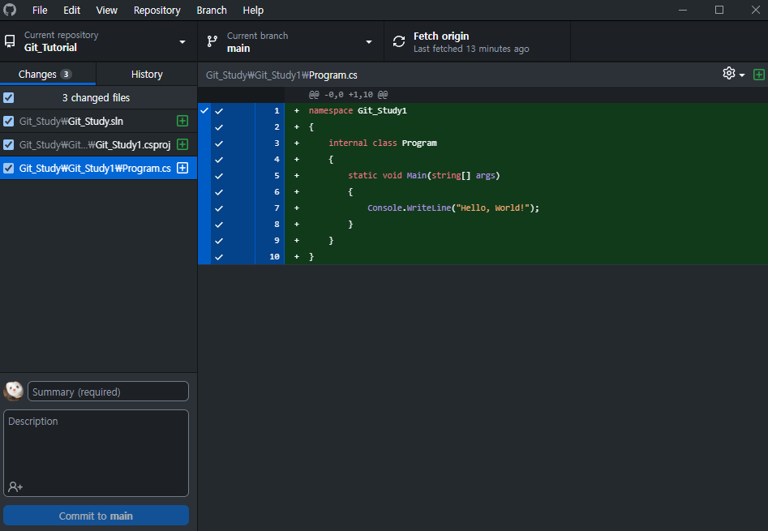Viewport: 768px width, 531px height.
Task: Click the changes count badge 3
Action: coord(66,75)
